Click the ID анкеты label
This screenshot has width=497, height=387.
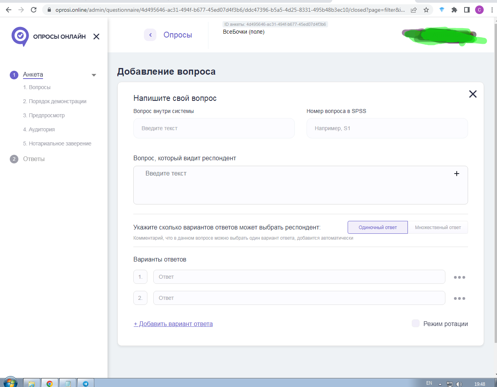point(275,24)
